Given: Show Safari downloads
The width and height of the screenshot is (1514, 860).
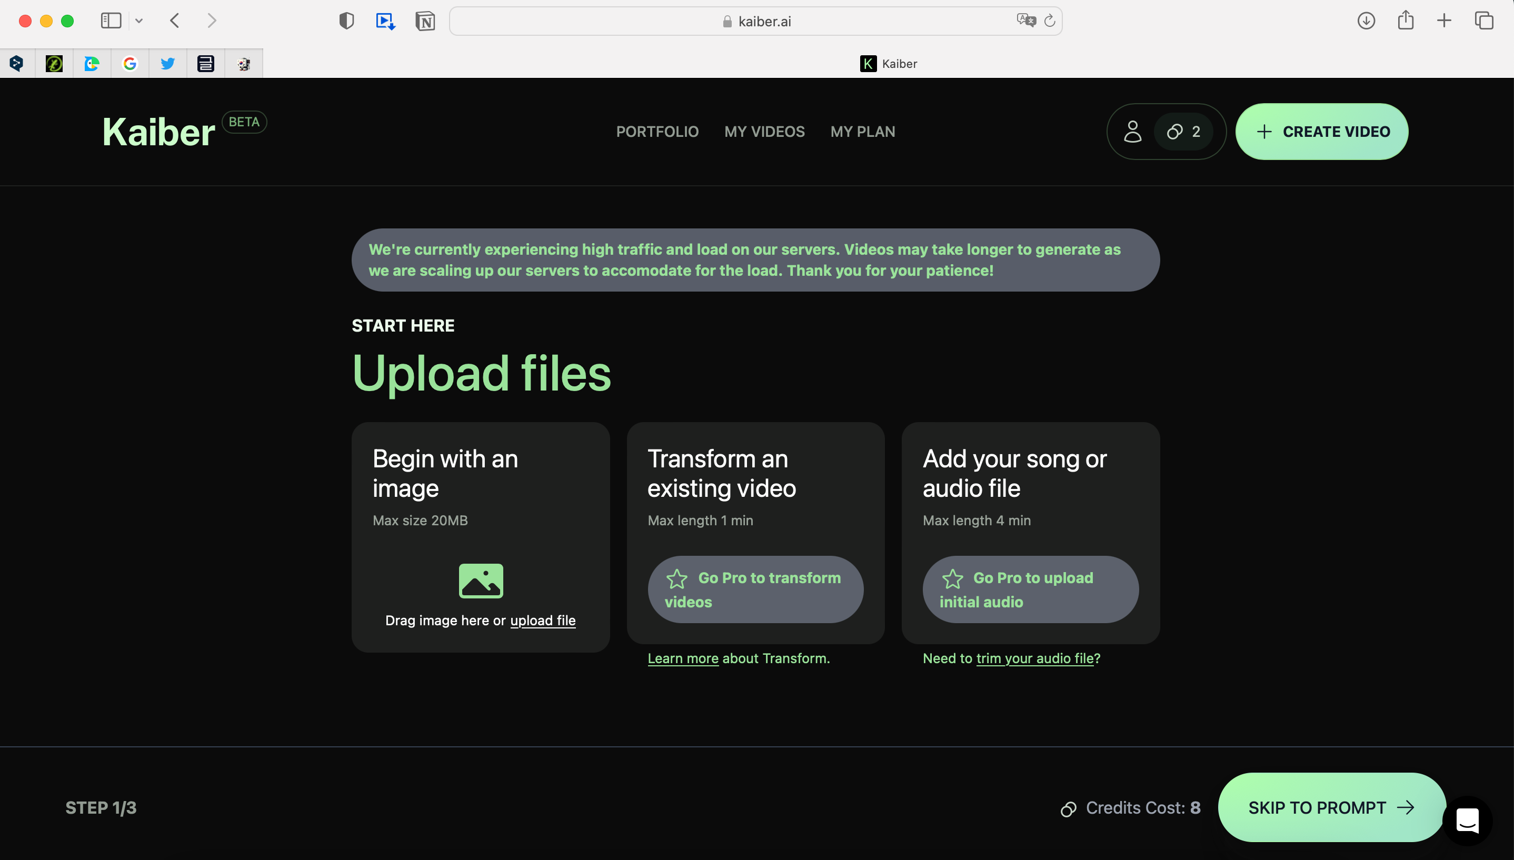Looking at the screenshot, I should click(1366, 21).
